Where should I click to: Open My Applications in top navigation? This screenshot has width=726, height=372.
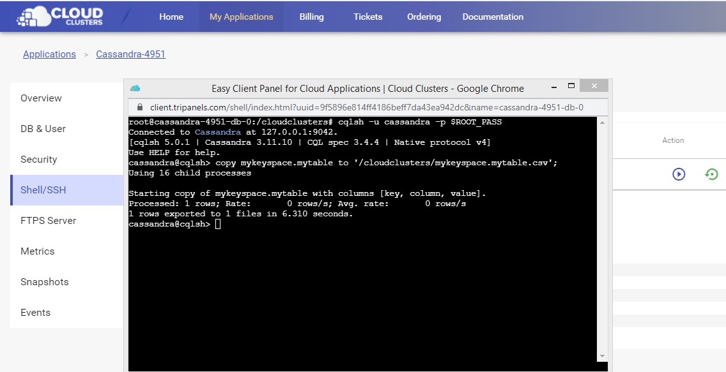[x=241, y=17]
